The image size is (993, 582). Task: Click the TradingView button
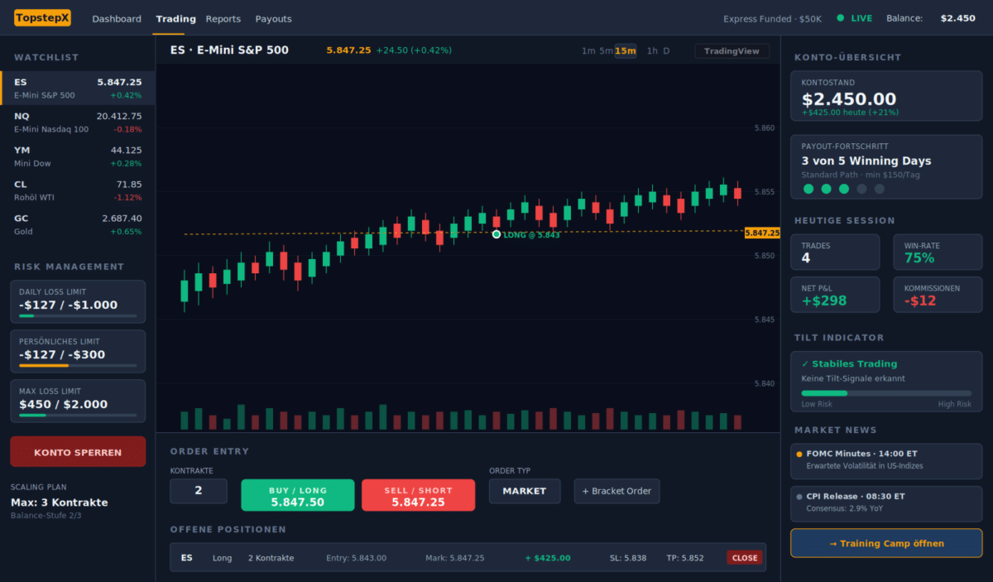click(732, 51)
